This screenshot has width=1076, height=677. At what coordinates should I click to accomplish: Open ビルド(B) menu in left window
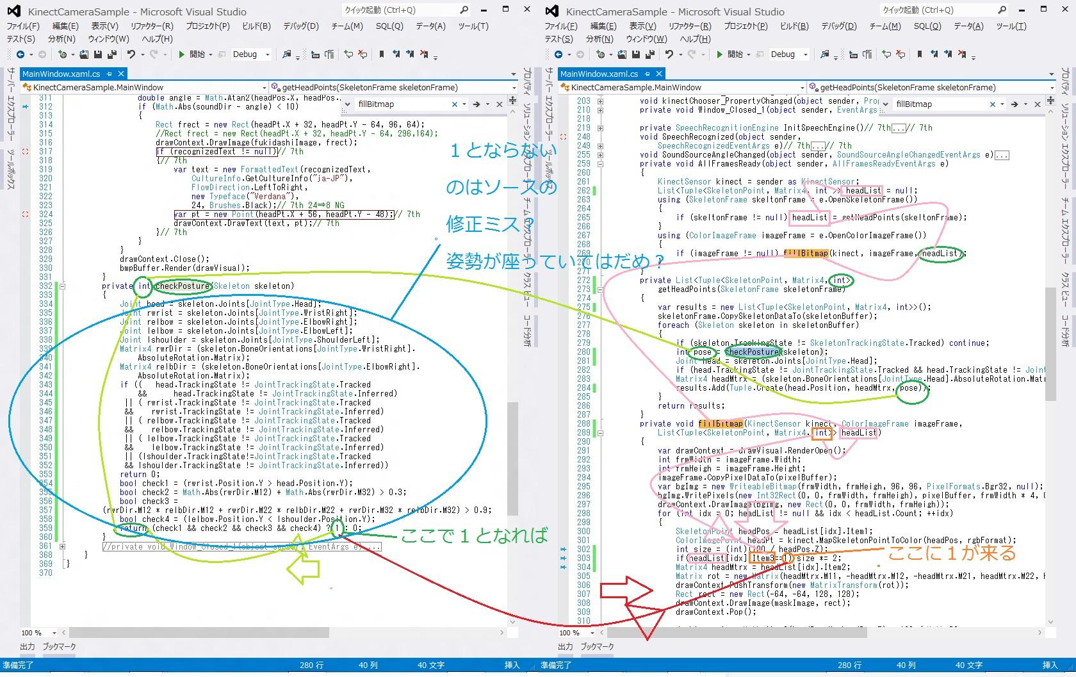click(256, 26)
